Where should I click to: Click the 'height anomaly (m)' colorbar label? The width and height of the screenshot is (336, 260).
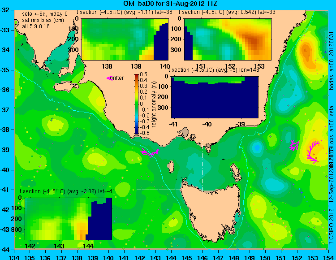[153, 105]
